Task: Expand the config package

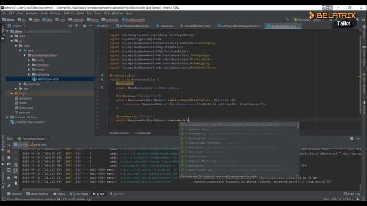Action: point(29,60)
